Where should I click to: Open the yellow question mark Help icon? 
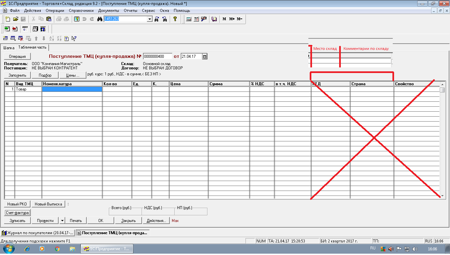coord(175,19)
